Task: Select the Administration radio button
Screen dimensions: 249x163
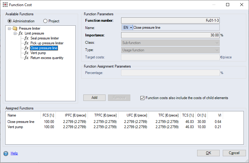Action: 10,21
